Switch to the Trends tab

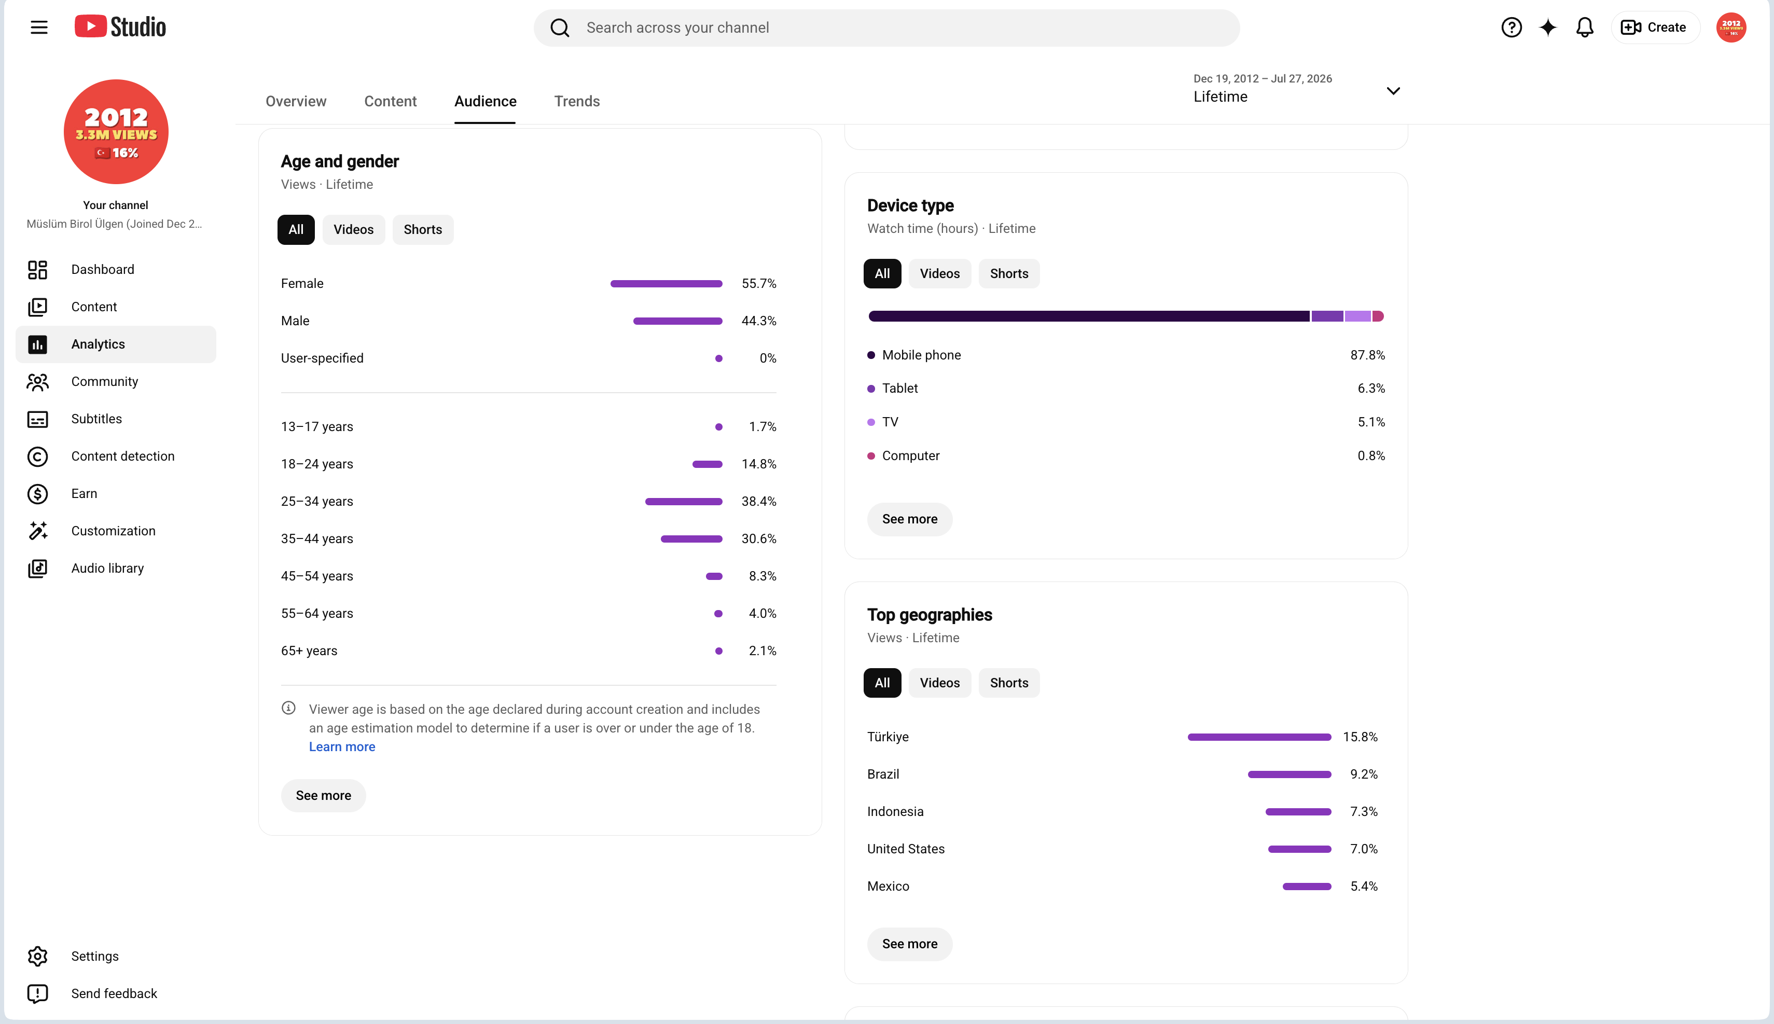click(x=577, y=101)
